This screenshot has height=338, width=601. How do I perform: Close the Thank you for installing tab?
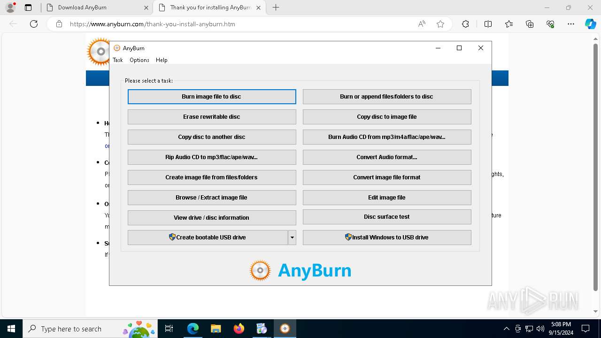point(258,8)
